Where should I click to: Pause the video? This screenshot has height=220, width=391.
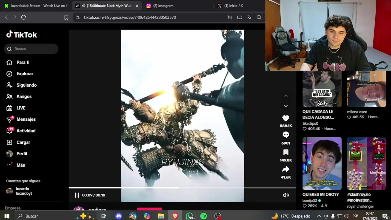(77, 195)
